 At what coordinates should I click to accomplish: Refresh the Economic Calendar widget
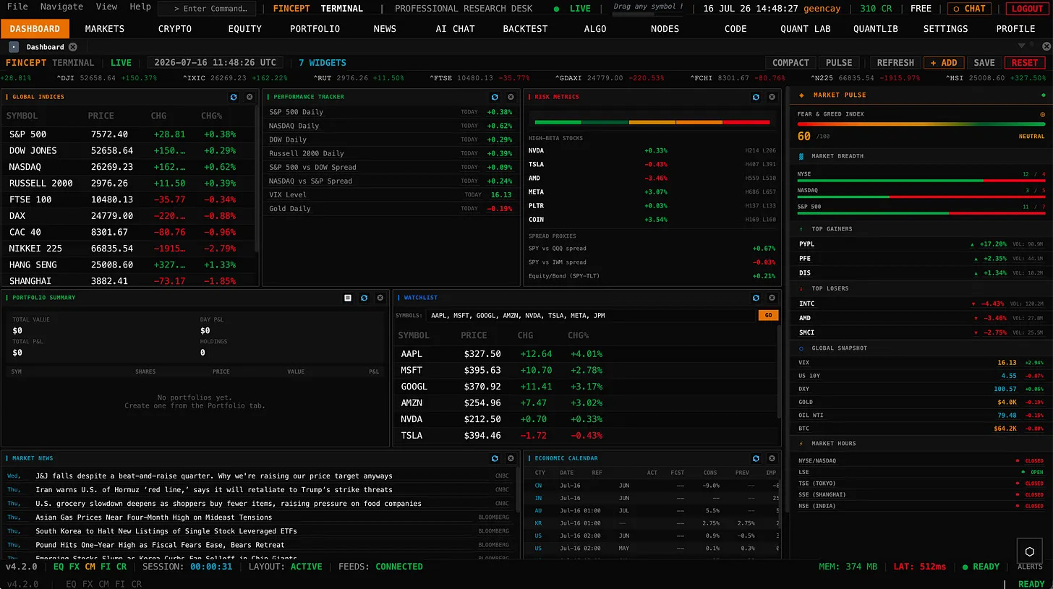click(x=756, y=458)
